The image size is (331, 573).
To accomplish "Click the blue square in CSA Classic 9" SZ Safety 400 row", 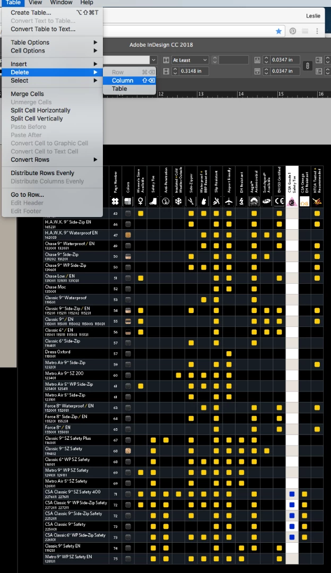I will 292,494.
